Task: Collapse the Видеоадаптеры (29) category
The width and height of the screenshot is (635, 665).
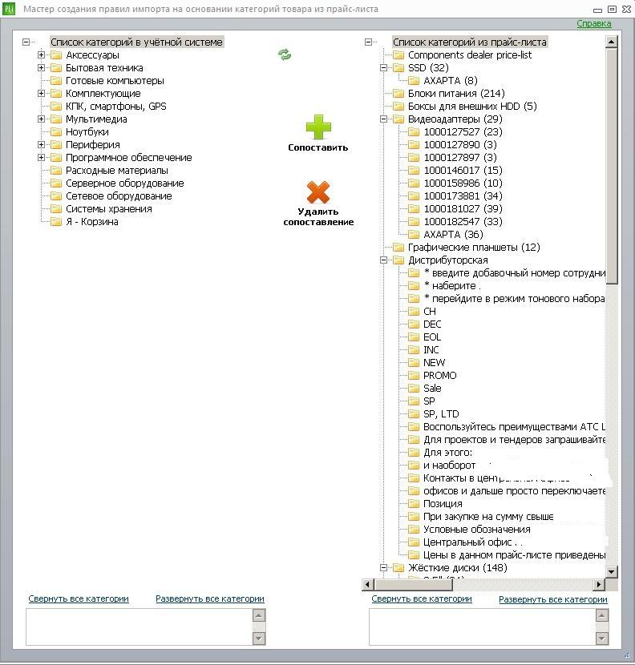Action: pos(384,119)
